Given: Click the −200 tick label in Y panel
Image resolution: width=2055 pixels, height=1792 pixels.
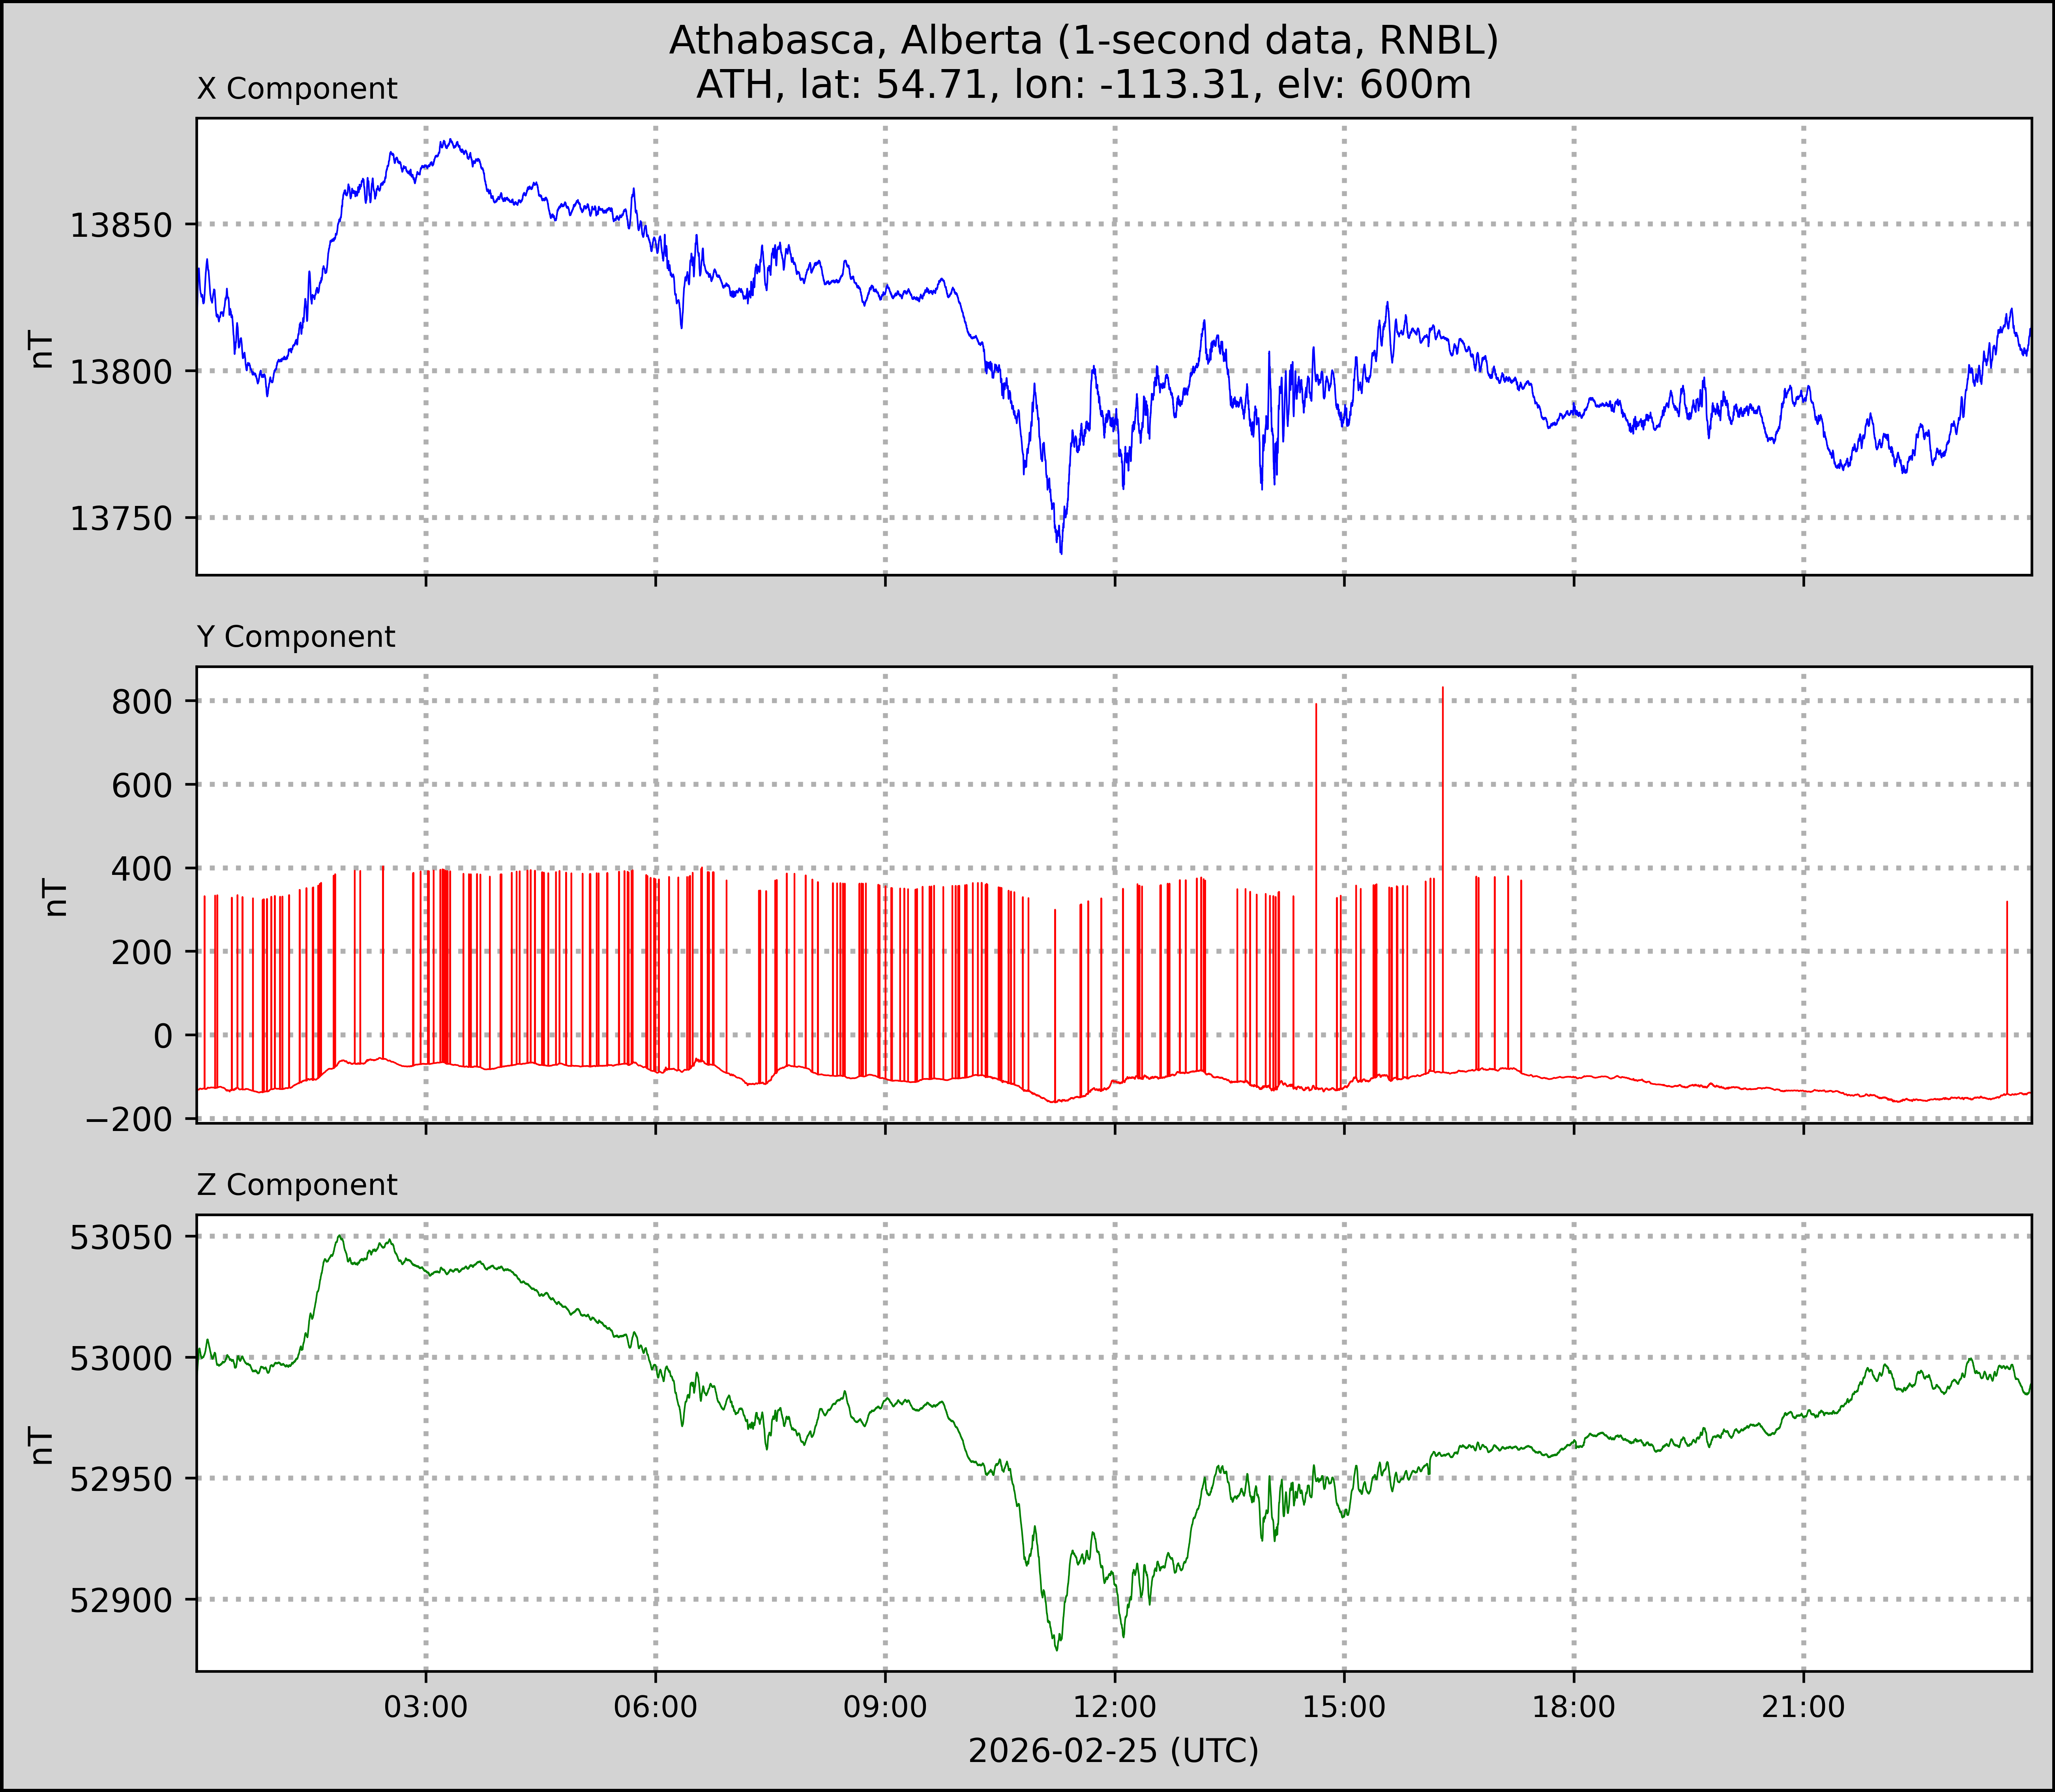Looking at the screenshot, I should (x=129, y=1119).
